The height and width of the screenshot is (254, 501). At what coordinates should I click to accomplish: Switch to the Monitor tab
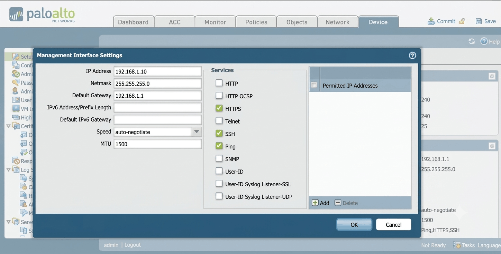coord(215,22)
